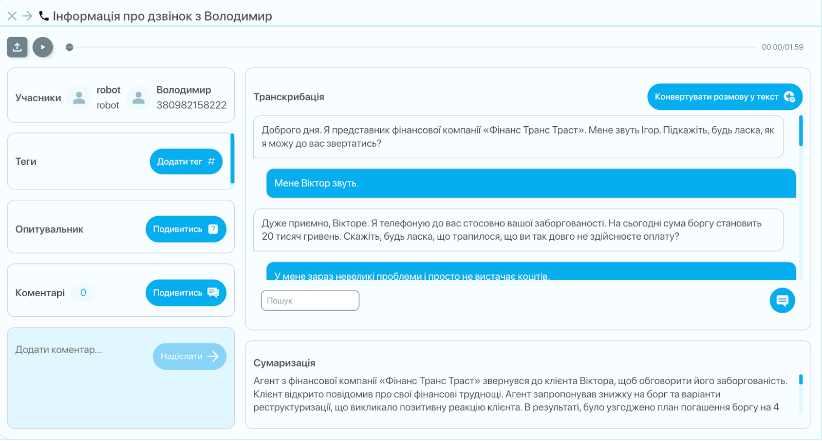Click the message starting "Доброго дня"
Screen dimensions: 822x441
coord(518,137)
